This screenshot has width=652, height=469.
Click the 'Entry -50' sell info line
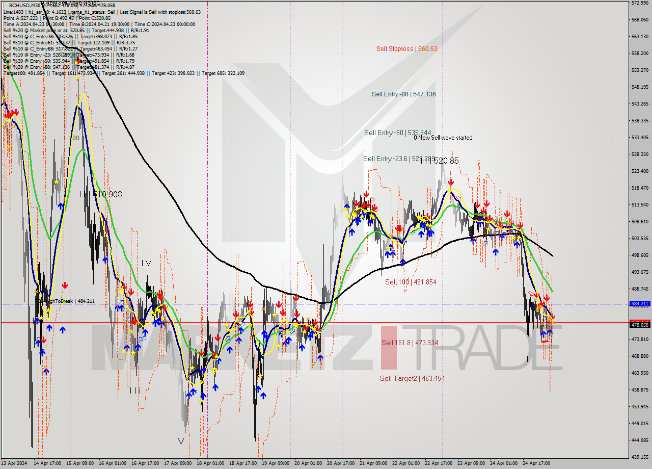coord(69,61)
